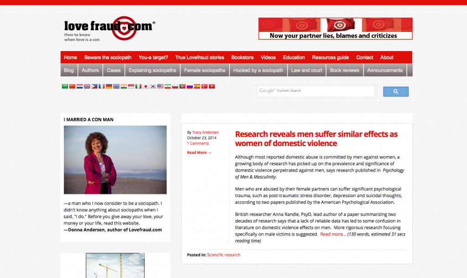Open the Resources guide menu
Screen dimensions: 467x278
click(330, 58)
